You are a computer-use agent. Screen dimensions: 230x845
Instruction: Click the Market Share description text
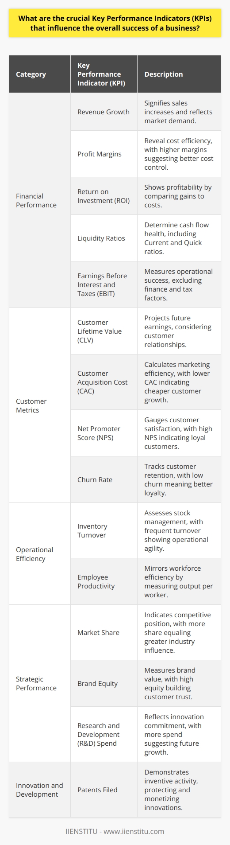pos(178,632)
